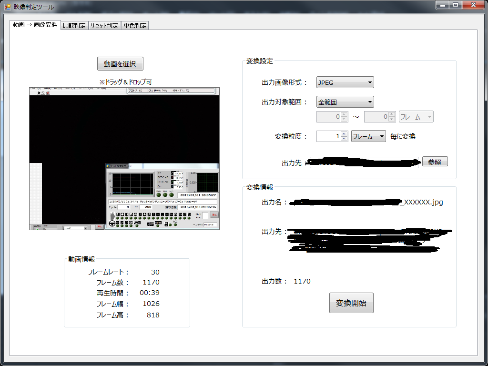Click the ※ドラッグ＆ドロップ可 note
This screenshot has width=488, height=366.
(125, 82)
